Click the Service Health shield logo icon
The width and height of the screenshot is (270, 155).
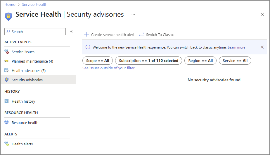click(x=8, y=16)
